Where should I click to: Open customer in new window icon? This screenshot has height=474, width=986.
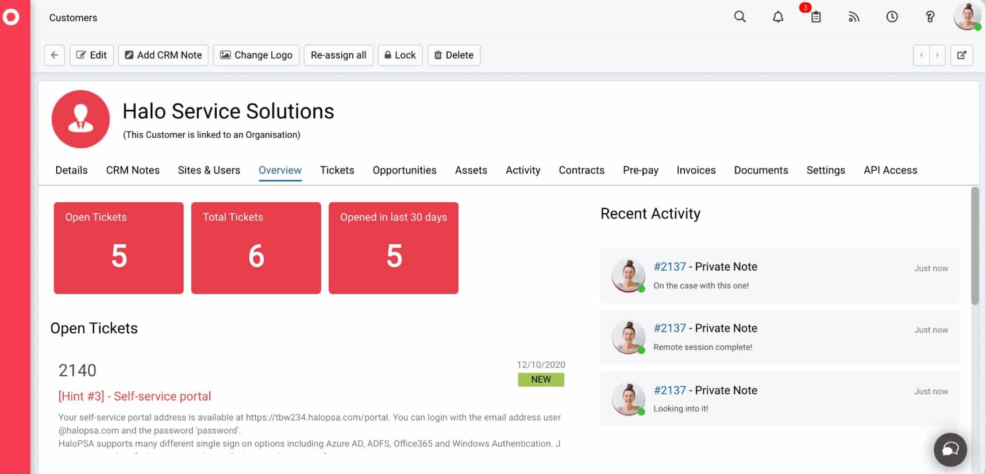pos(961,55)
